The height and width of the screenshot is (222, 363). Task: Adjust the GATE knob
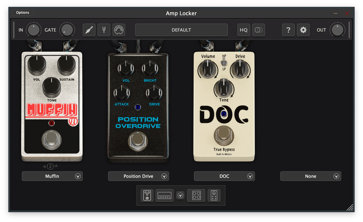click(x=67, y=30)
